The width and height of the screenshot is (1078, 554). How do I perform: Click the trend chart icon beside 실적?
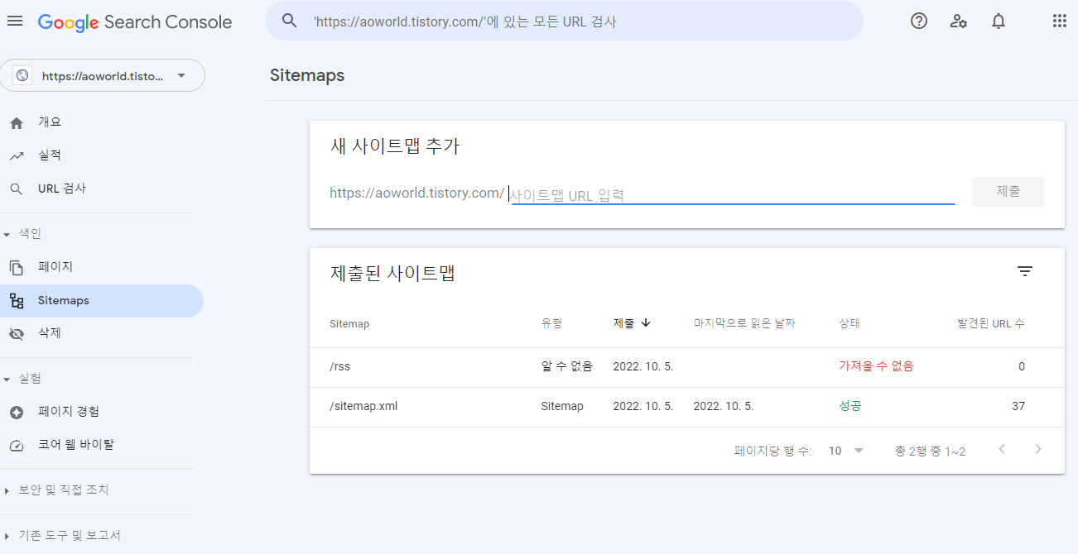point(17,155)
